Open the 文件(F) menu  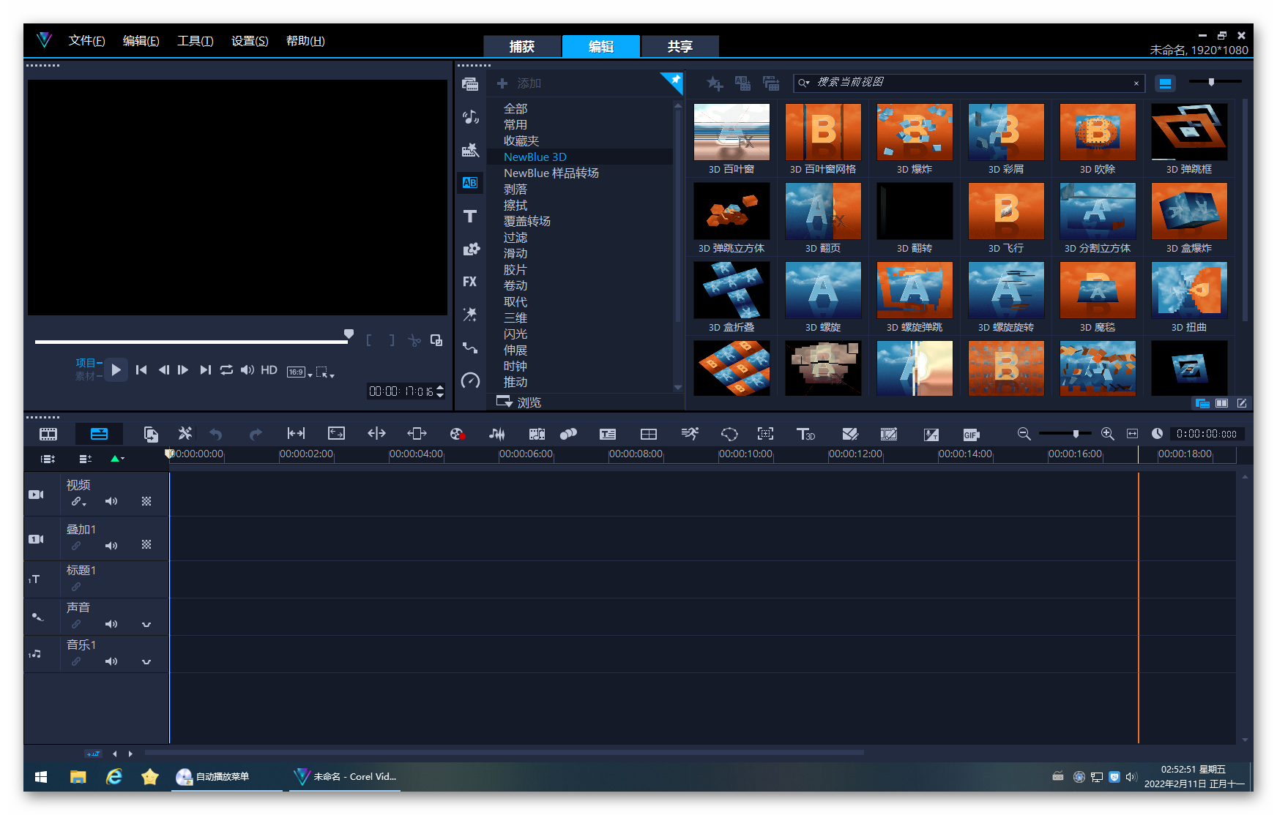86,41
